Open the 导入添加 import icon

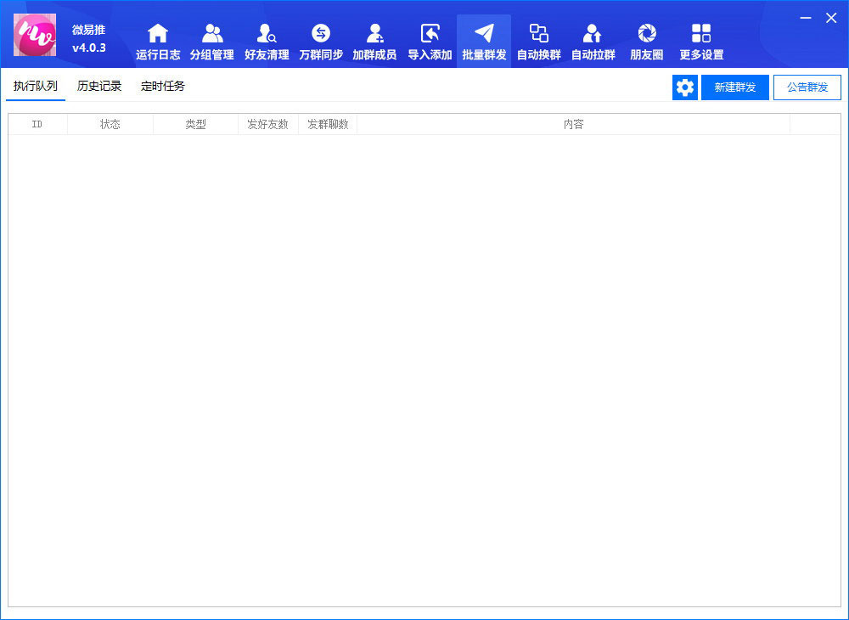tap(430, 34)
